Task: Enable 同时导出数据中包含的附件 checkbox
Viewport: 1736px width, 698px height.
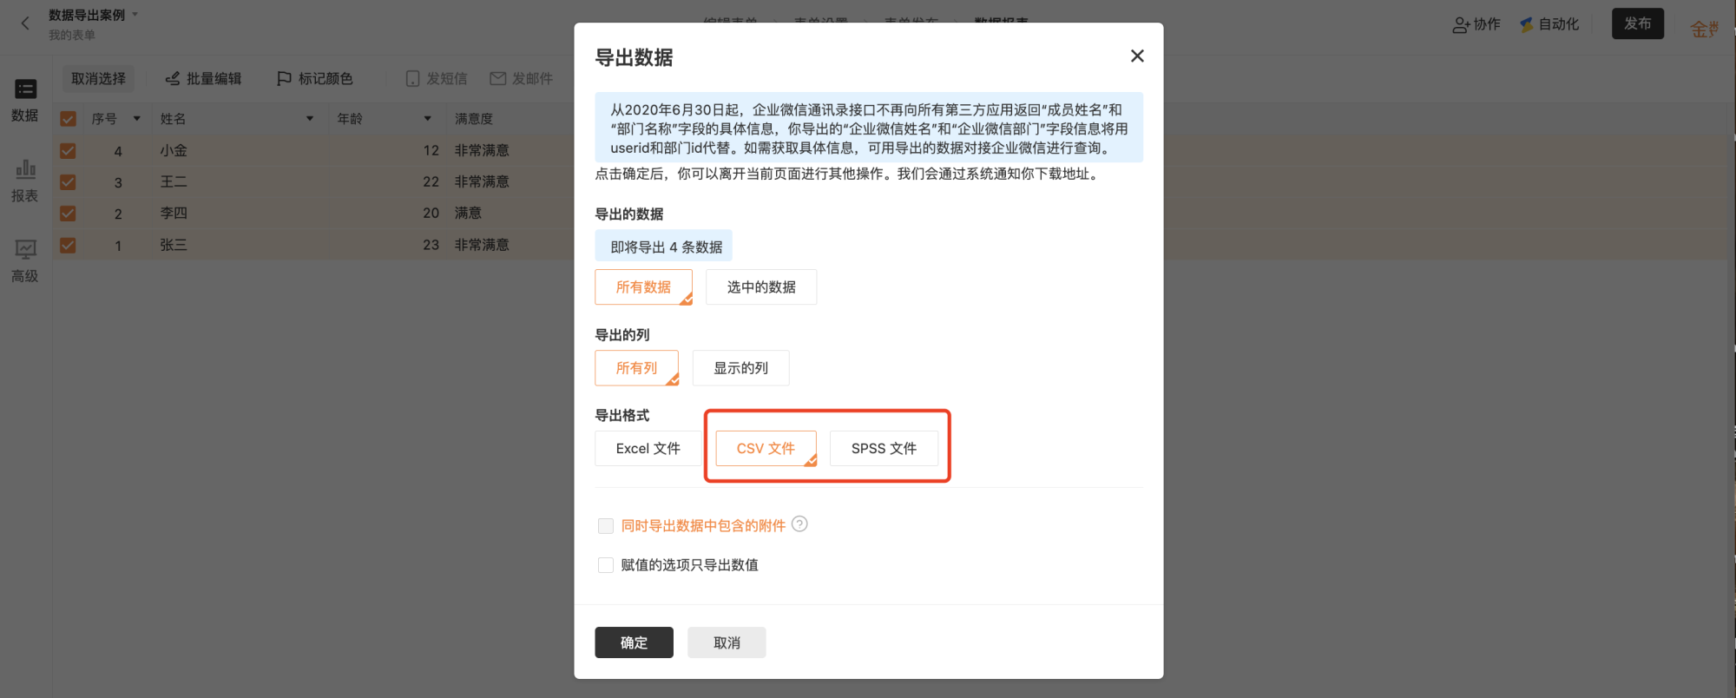Action: pyautogui.click(x=606, y=526)
